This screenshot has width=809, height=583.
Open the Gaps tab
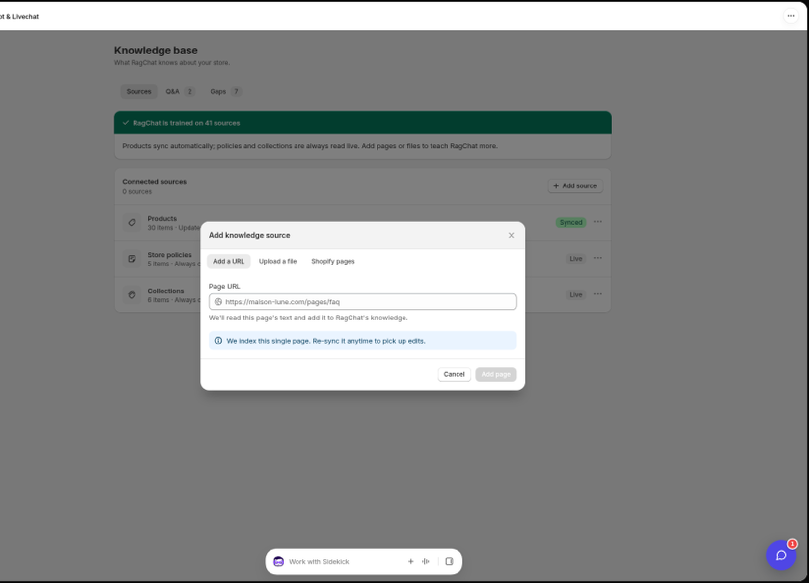[x=225, y=91]
